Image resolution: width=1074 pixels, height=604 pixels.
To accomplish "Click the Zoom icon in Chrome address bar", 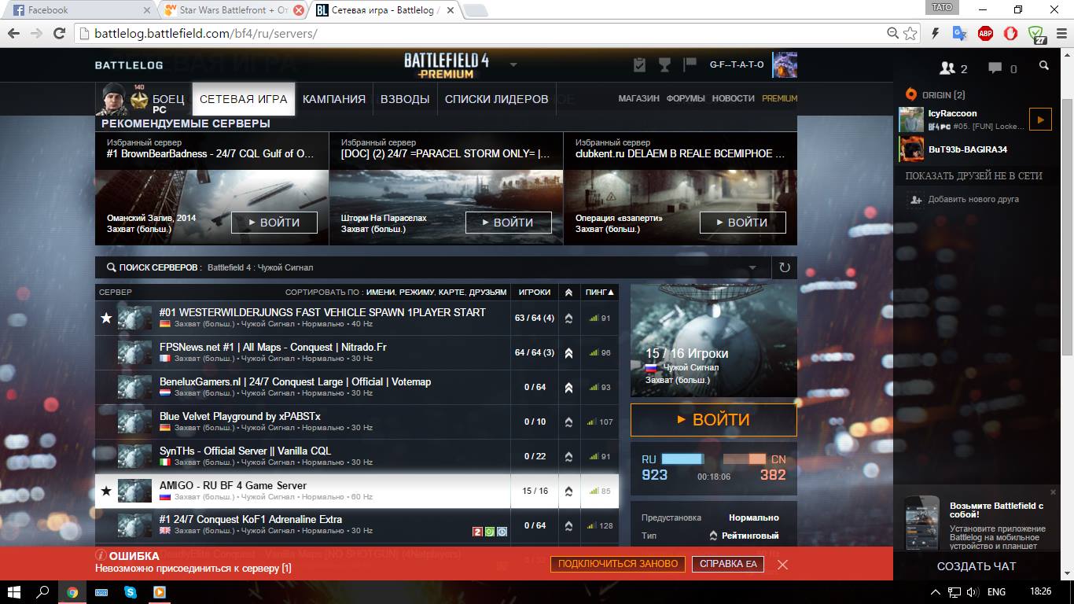I will pos(892,33).
